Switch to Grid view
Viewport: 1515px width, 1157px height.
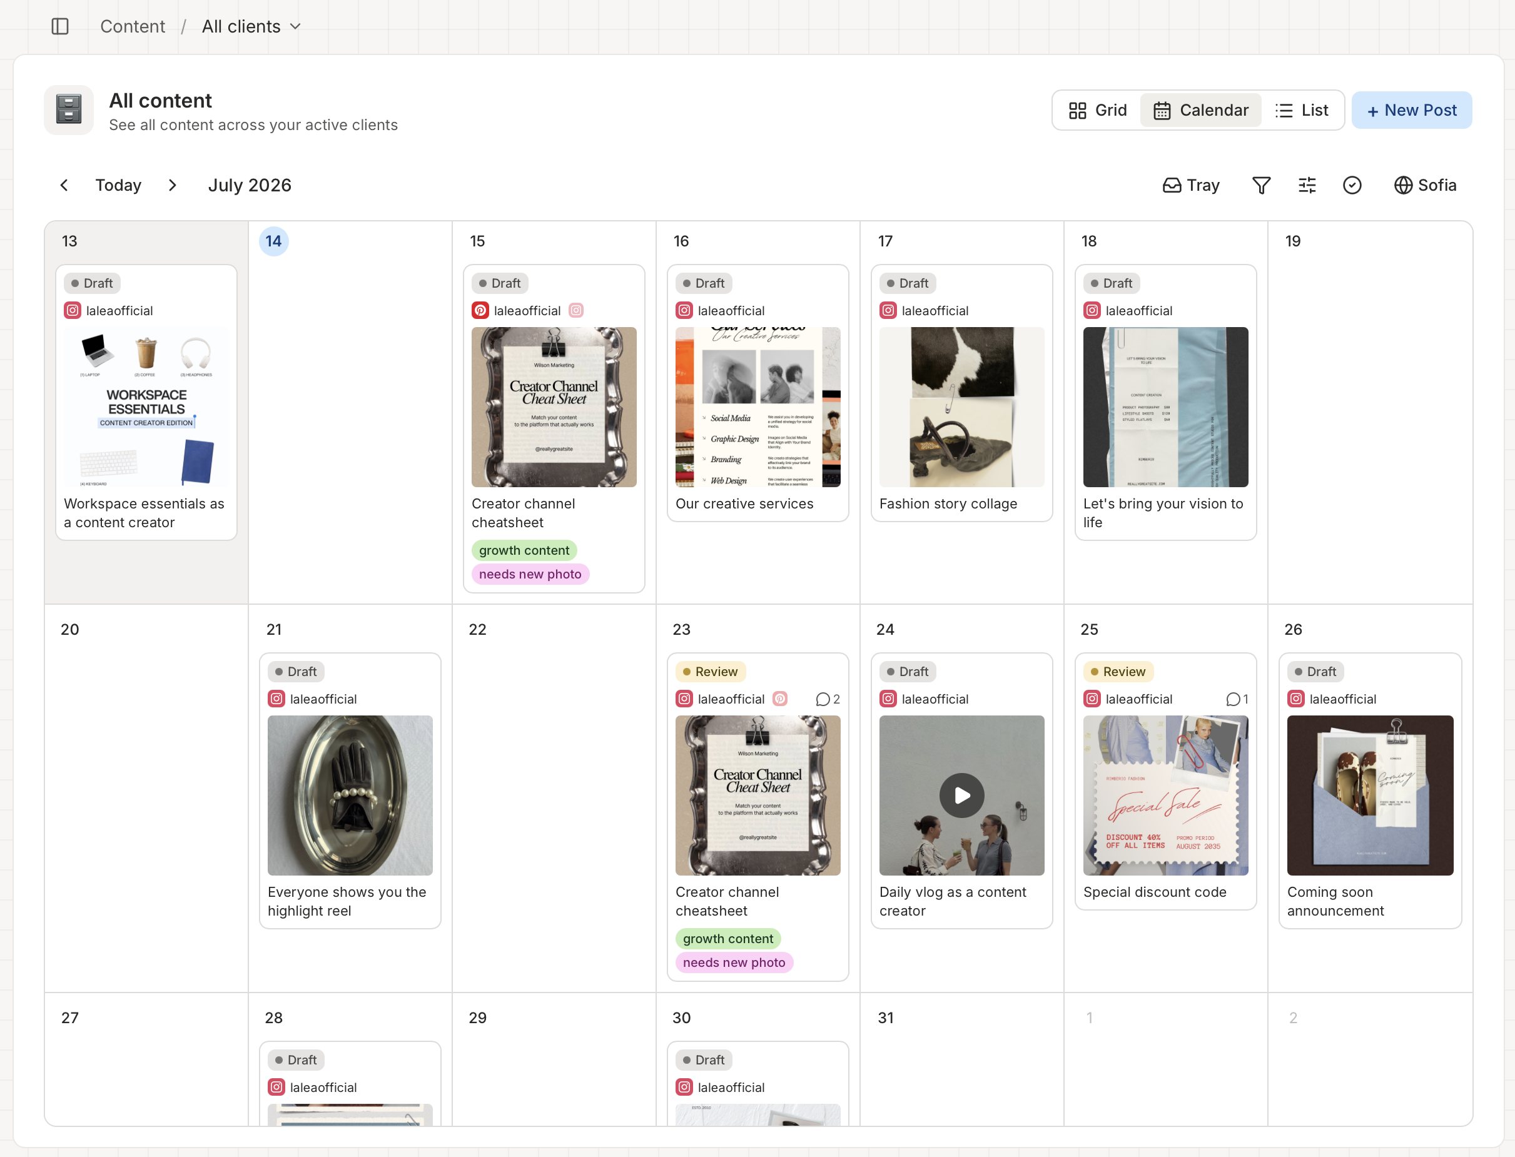pyautogui.click(x=1097, y=110)
